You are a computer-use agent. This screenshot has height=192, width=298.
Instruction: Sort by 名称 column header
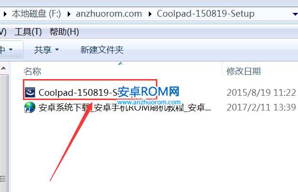coord(32,71)
